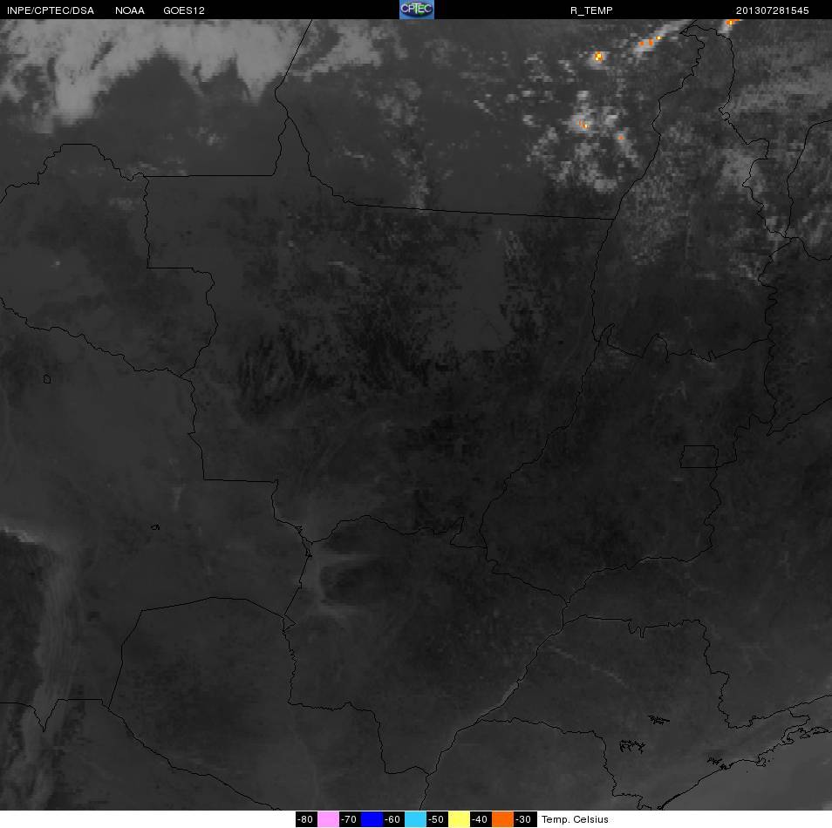Select the R_TEMP product label
Viewport: 832px width, 828px height.
click(591, 10)
